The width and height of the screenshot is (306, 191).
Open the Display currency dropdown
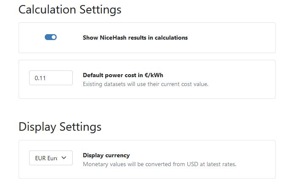tap(51, 158)
